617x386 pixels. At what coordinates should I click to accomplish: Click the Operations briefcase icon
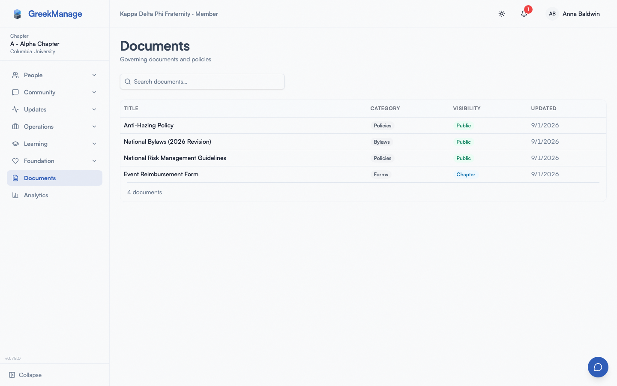pos(15,127)
